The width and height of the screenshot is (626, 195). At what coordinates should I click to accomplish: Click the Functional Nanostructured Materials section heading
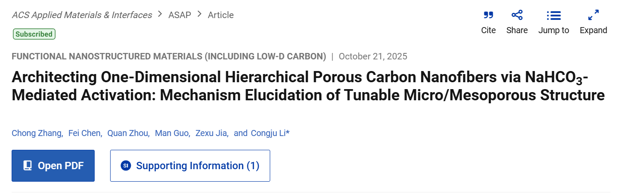(x=169, y=56)
